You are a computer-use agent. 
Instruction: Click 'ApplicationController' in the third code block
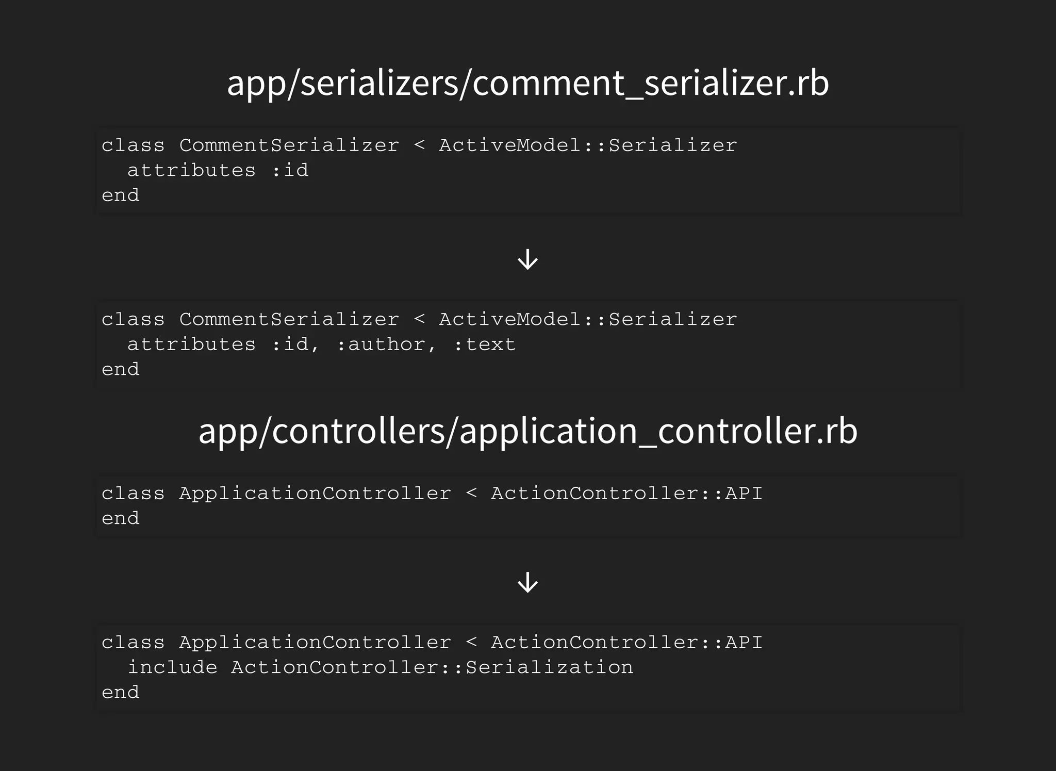[x=315, y=494]
